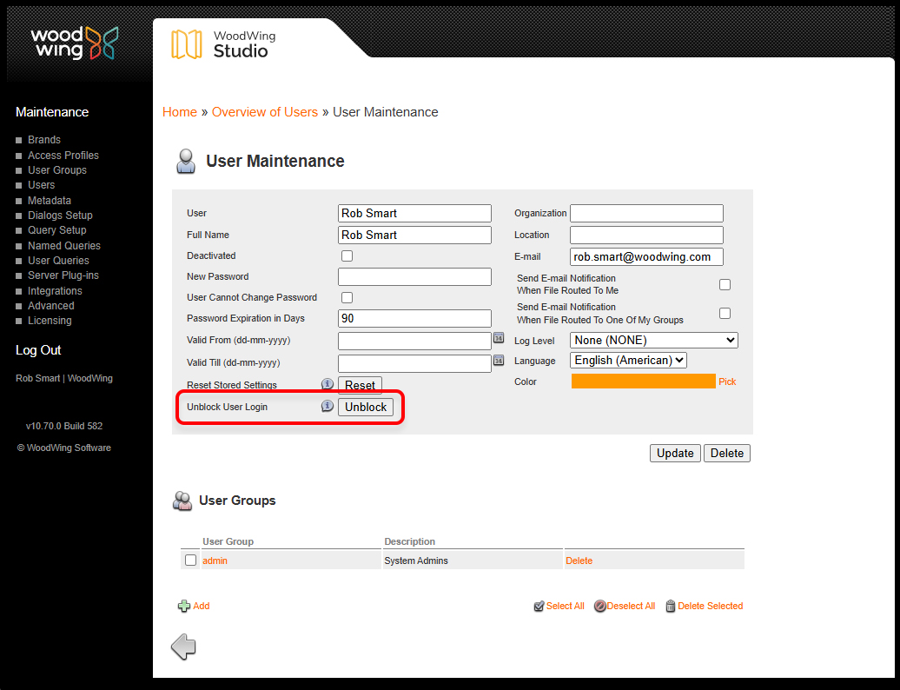Show info for Reset Stored Settings
Image resolution: width=900 pixels, height=690 pixels.
click(328, 384)
